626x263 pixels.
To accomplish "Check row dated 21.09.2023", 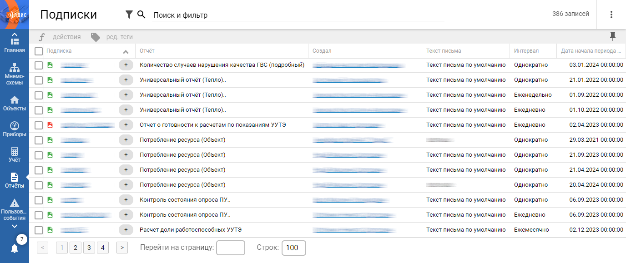I will point(39,155).
